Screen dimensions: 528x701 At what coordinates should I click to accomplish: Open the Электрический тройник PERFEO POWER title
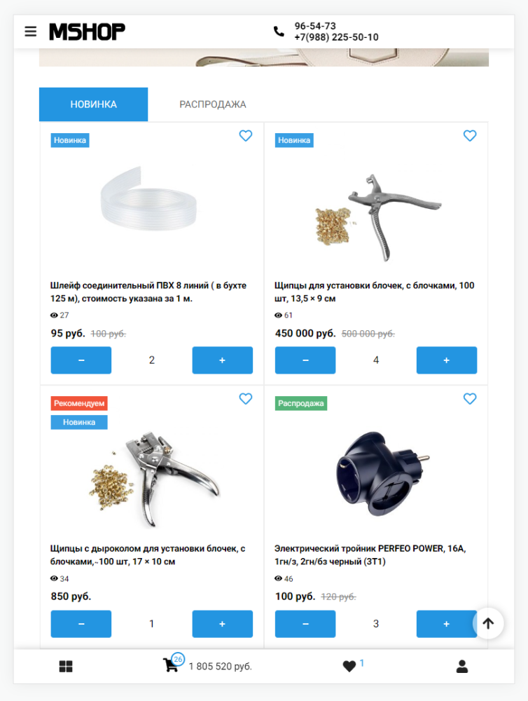tap(370, 554)
